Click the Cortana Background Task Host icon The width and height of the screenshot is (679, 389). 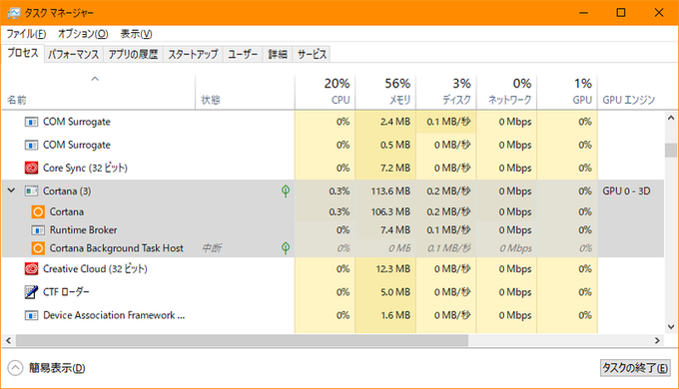38,248
